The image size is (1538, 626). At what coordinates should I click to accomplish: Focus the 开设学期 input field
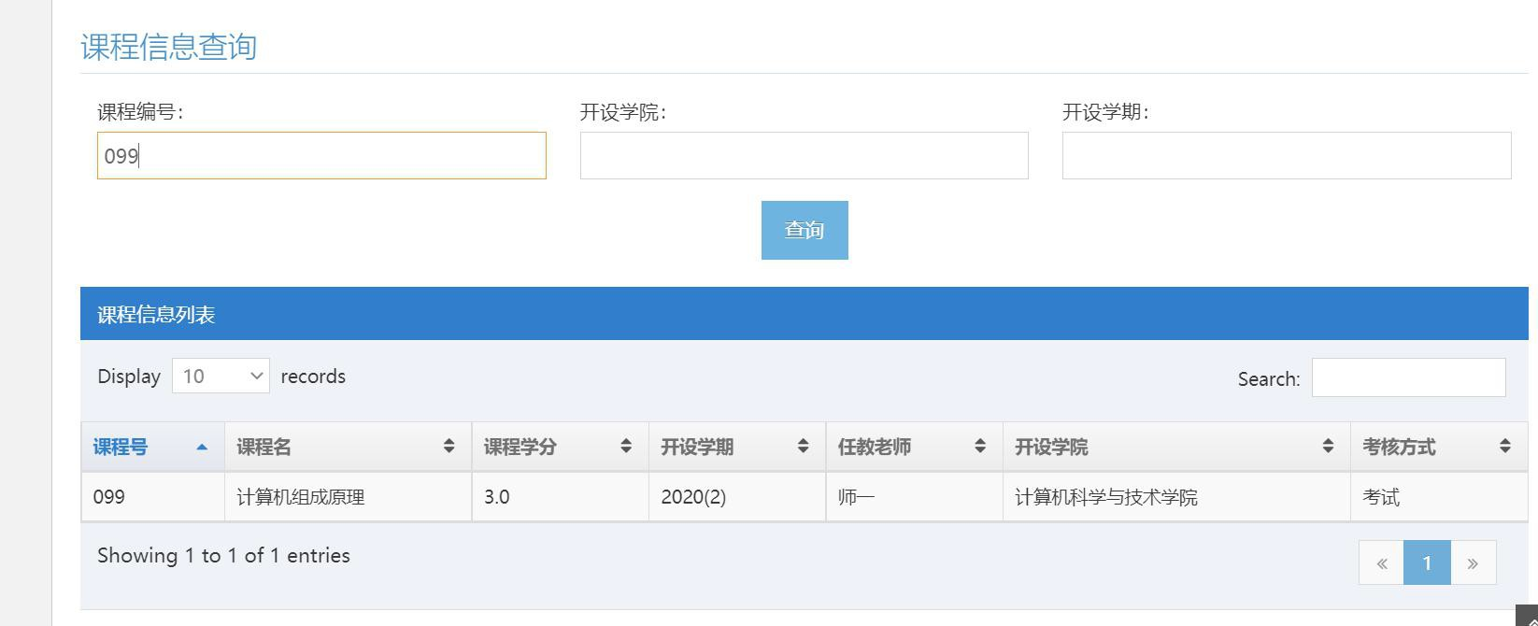point(1287,155)
